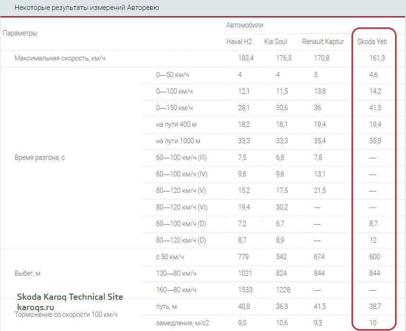Select Skoda Yeti coasting value 600

(375, 257)
